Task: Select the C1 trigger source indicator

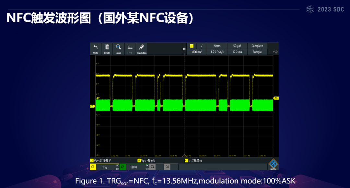Action: click(192, 46)
